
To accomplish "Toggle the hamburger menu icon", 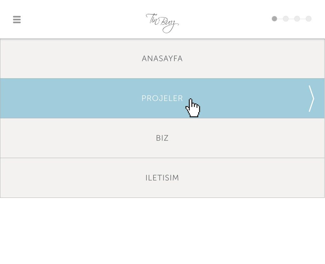I will (17, 19).
